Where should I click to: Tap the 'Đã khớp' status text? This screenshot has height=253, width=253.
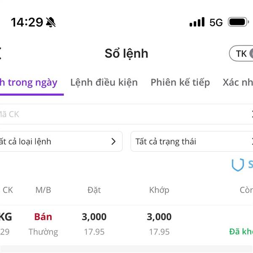(241, 231)
